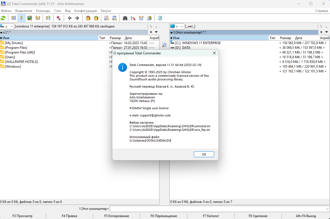Image resolution: width=330 pixels, height=219 pixels.
Task: Click the right panel root directory backslash button
Action: tap(321, 26)
